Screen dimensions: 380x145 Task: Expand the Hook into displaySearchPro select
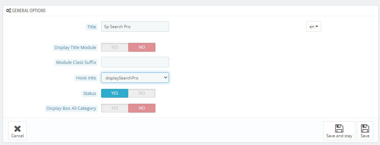[135, 78]
